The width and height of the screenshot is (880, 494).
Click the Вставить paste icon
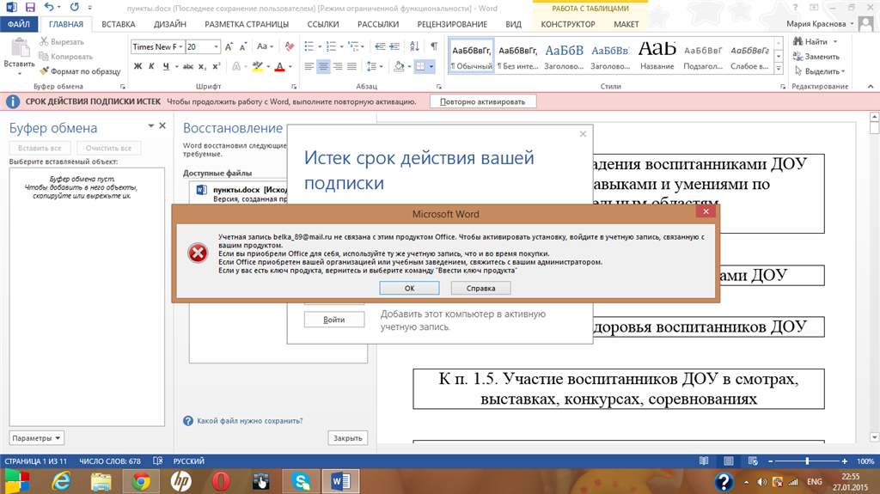click(x=20, y=49)
